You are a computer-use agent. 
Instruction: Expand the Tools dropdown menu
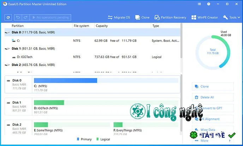click(232, 18)
